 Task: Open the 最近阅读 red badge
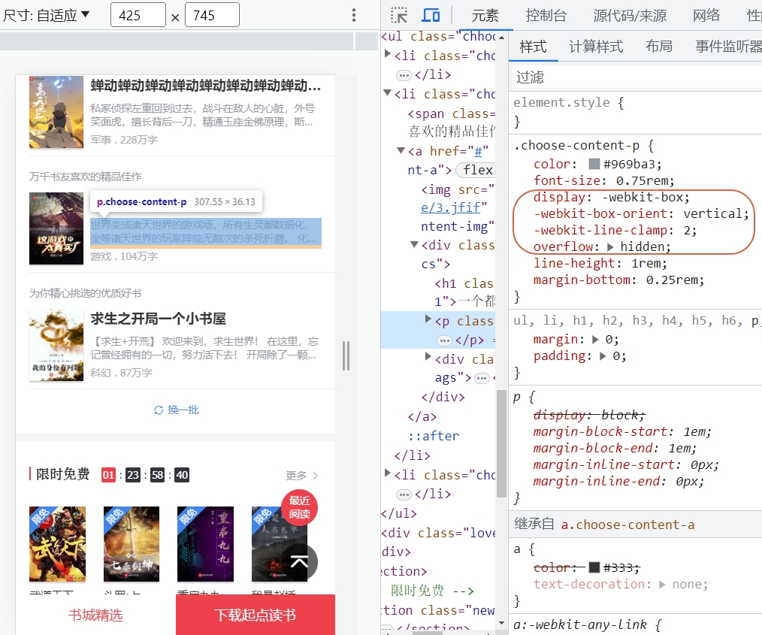(x=299, y=507)
